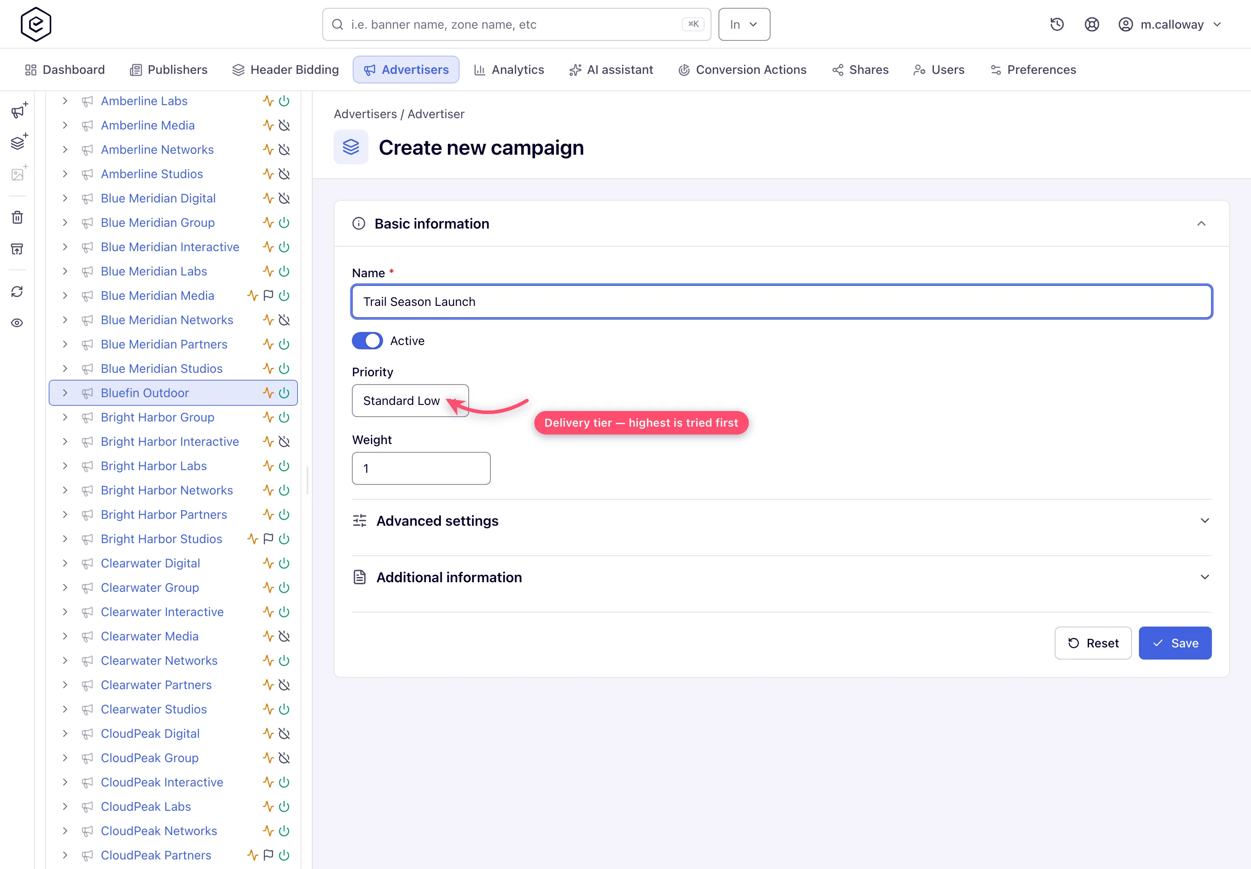Toggle power status for Clearwater Media
The image size is (1251, 869).
[284, 636]
